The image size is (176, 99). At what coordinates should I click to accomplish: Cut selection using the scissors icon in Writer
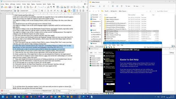(24, 7)
